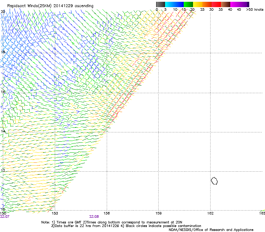Click the black contamination circle outline
This screenshot has height=232, width=265.
[214, 181]
